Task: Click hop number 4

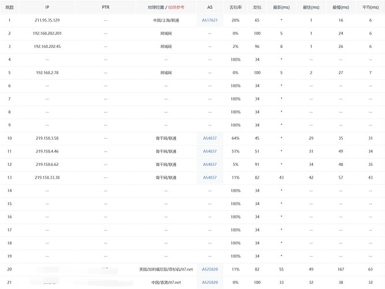Action: (x=9, y=60)
